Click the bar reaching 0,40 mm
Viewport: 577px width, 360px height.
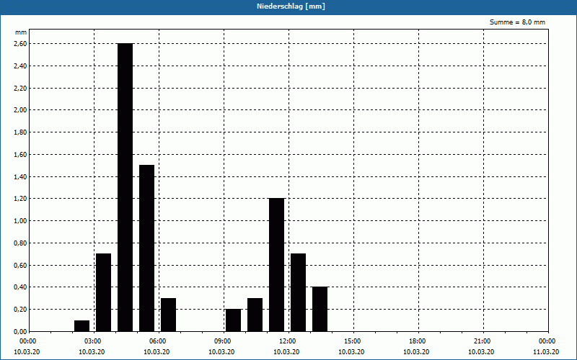(x=320, y=310)
